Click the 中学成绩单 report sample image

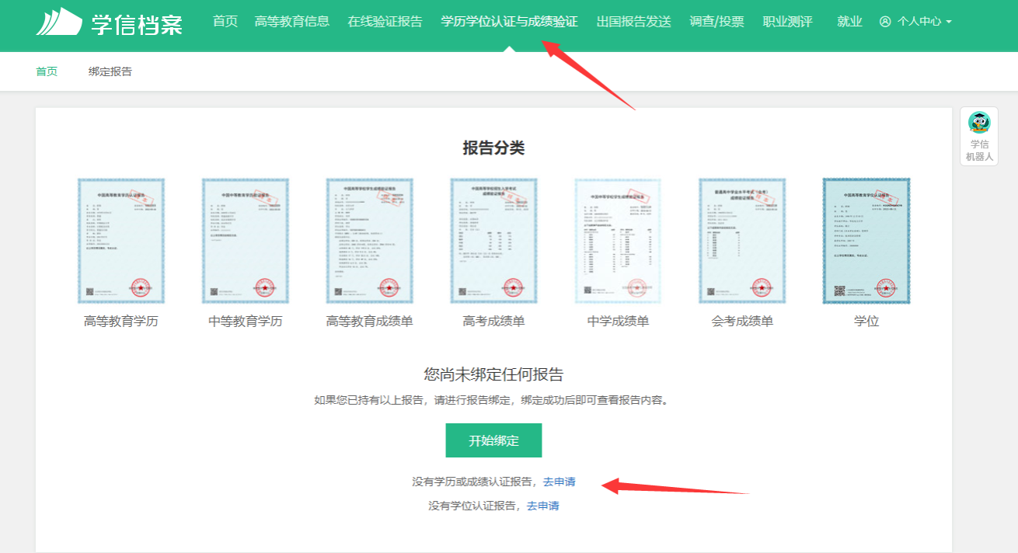click(618, 241)
